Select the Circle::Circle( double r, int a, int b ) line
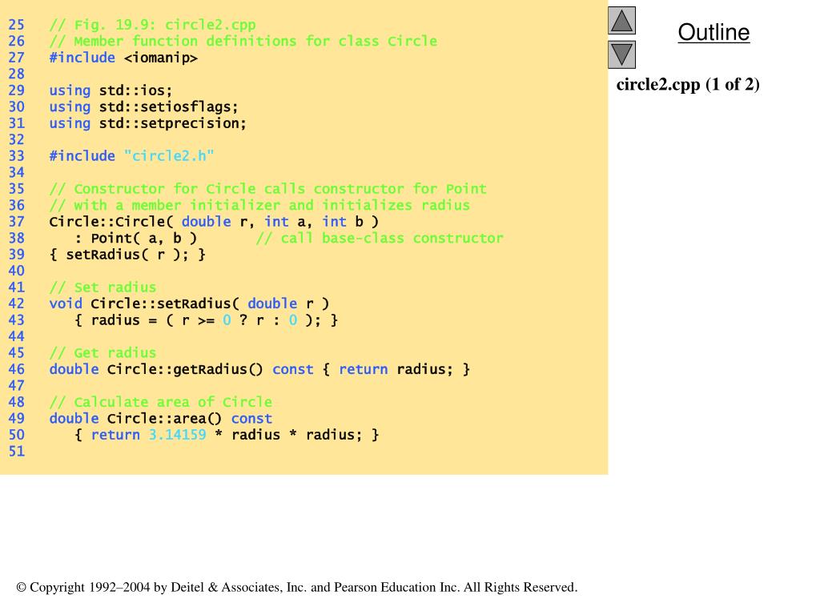This screenshot has width=820, height=615. pos(214,222)
